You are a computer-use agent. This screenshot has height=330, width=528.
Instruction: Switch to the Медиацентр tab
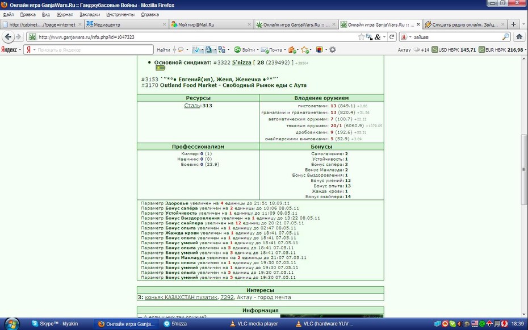pyautogui.click(x=126, y=24)
